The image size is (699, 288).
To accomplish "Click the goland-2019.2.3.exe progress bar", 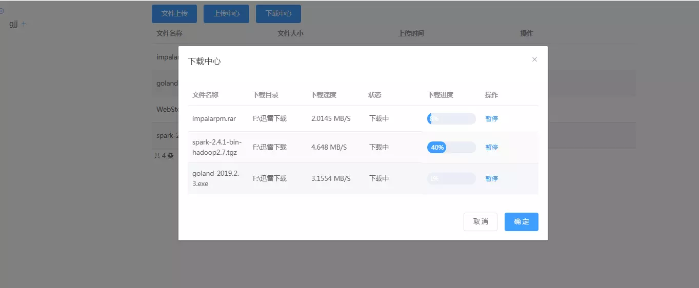I will click(451, 179).
